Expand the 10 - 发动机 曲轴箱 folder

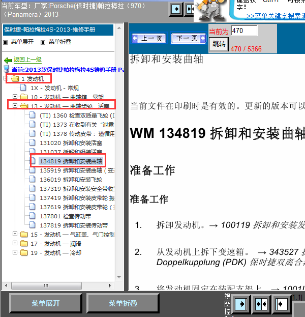pos(15,96)
